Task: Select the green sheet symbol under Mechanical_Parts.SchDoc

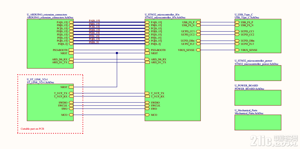Action: pos(258,123)
